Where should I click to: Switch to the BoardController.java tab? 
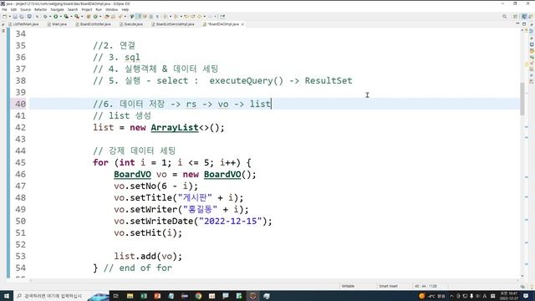(93, 24)
